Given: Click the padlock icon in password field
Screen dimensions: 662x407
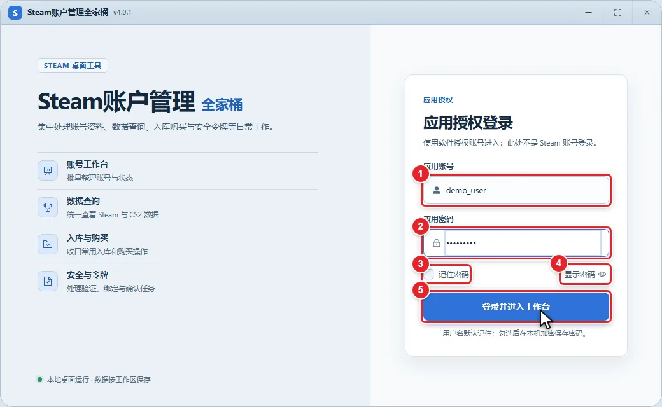Looking at the screenshot, I should click(x=437, y=243).
